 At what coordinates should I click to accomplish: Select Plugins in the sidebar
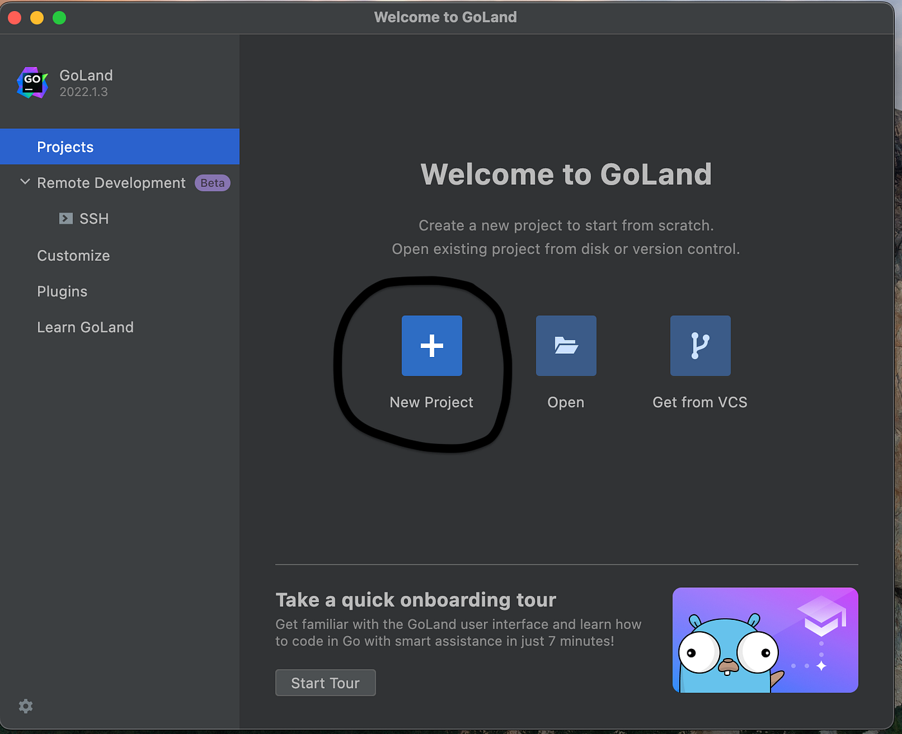click(x=62, y=291)
